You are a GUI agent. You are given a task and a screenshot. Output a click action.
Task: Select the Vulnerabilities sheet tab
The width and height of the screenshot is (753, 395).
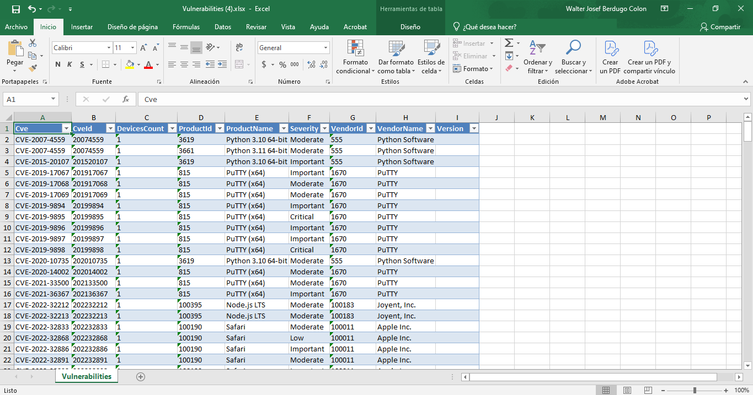(x=87, y=377)
